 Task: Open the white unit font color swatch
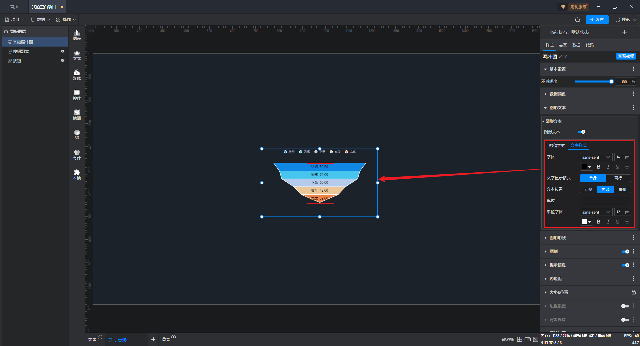(586, 222)
